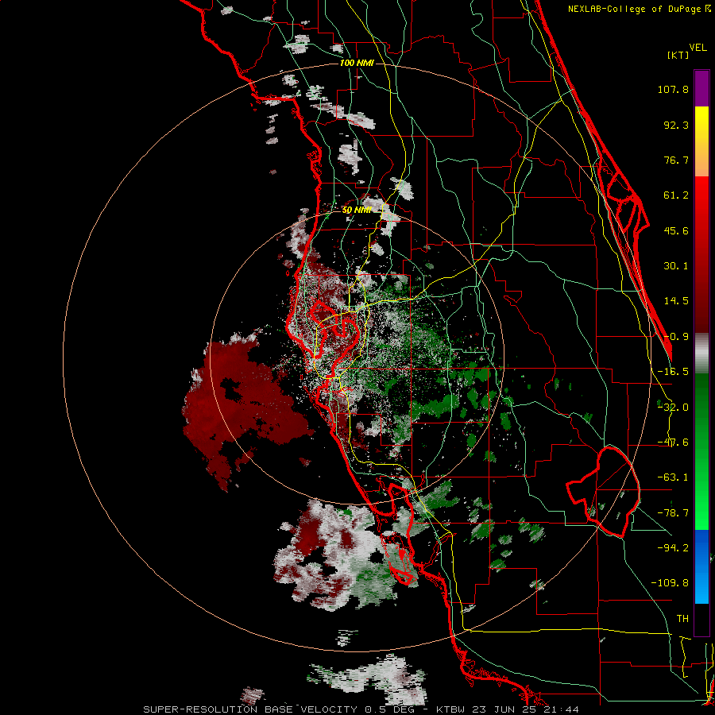Click the TH legend label
The width and height of the screenshot is (715, 715).
click(x=682, y=619)
